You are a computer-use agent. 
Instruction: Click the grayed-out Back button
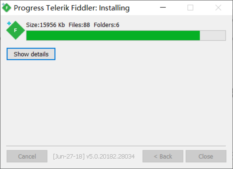(163, 156)
